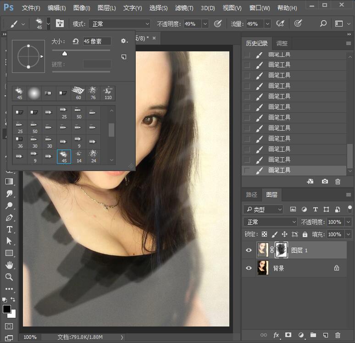
Task: Click the create new layer icon
Action: [325, 335]
